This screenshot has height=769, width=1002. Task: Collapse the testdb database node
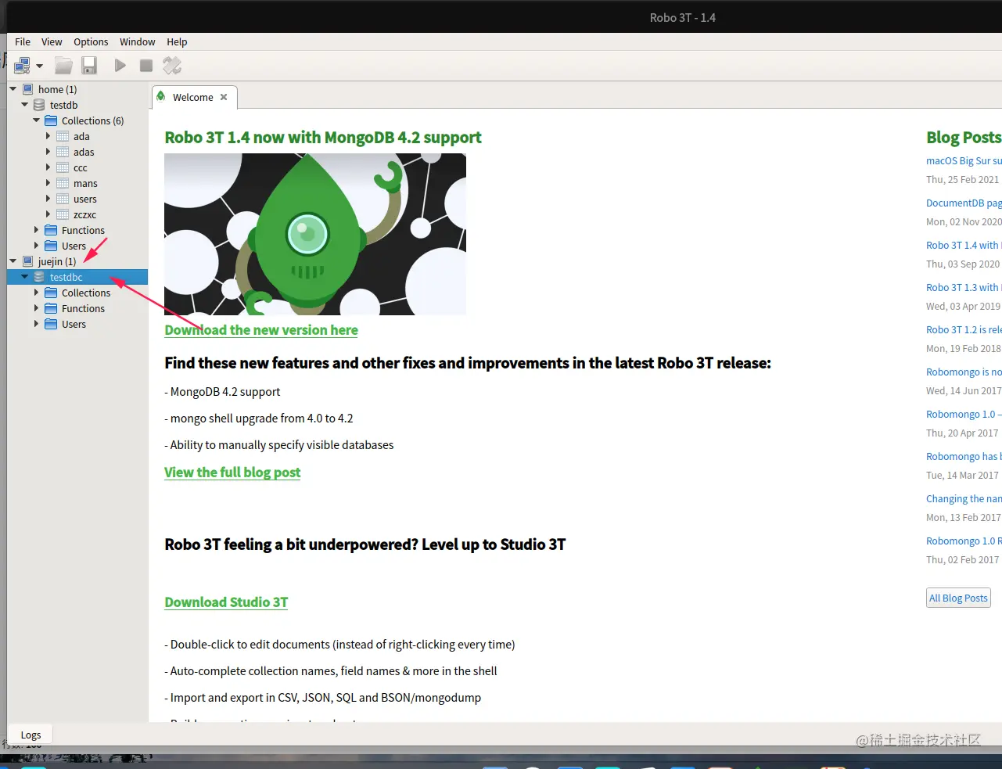pos(25,105)
